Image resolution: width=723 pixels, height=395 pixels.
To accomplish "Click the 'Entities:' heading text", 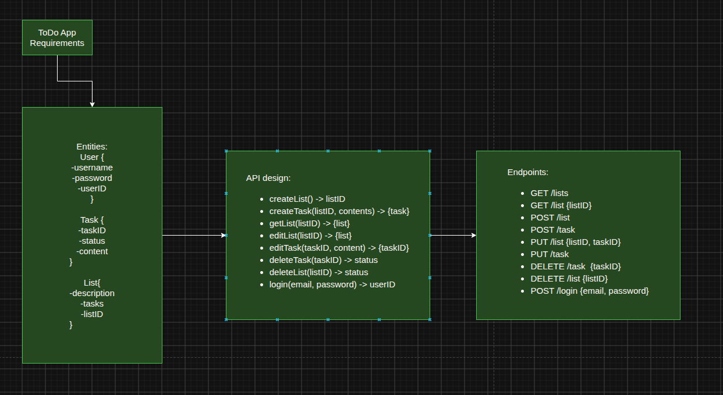I will 92,147.
